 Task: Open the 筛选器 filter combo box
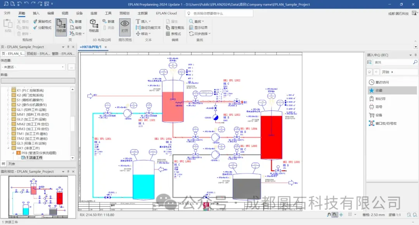pyautogui.click(x=33, y=67)
